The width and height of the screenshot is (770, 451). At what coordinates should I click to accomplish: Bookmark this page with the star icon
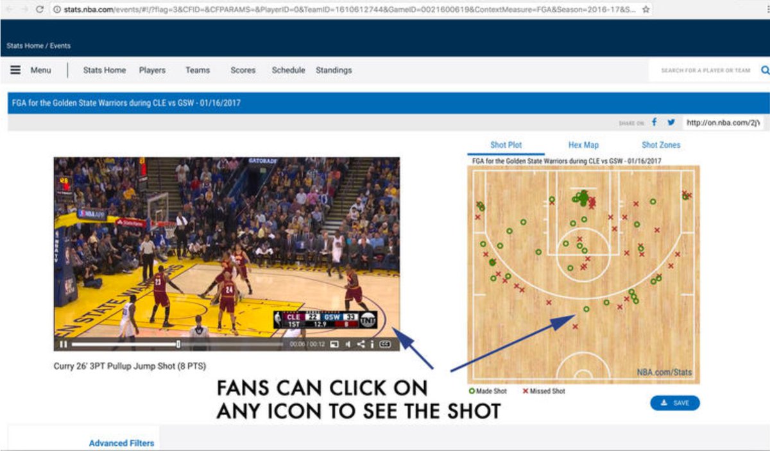coord(646,10)
